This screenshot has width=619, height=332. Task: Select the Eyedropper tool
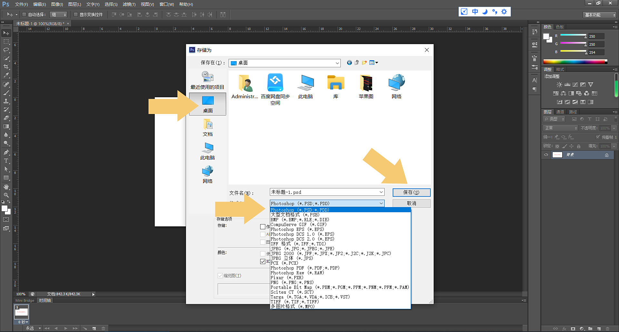pyautogui.click(x=6, y=75)
